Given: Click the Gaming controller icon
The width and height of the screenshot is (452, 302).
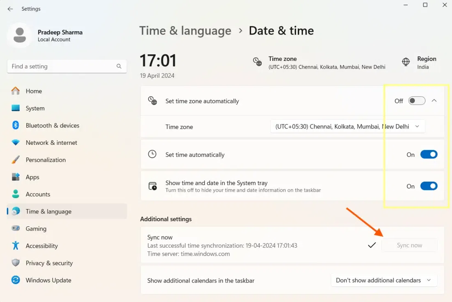Looking at the screenshot, I should click(16, 228).
